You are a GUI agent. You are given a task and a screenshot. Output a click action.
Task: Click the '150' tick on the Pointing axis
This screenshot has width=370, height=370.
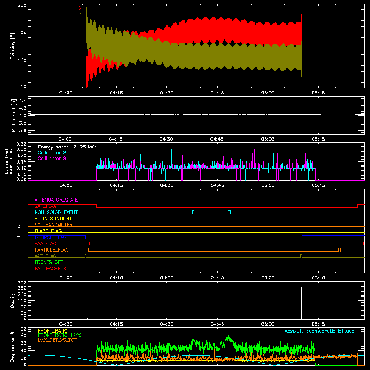[x=22, y=32]
